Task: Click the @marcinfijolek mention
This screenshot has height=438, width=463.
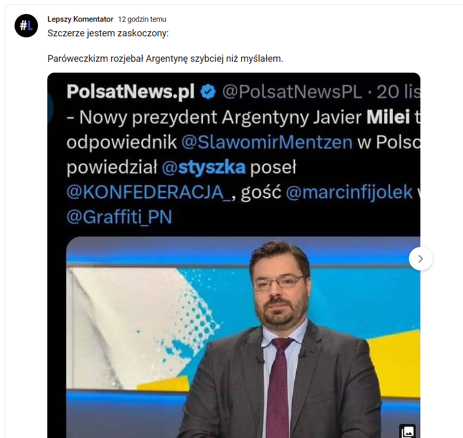Action: click(x=349, y=193)
